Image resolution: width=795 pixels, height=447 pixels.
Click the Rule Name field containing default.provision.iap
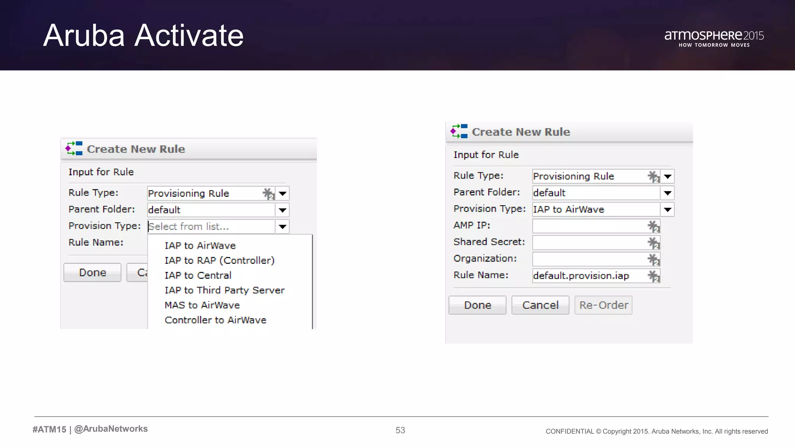[596, 276]
